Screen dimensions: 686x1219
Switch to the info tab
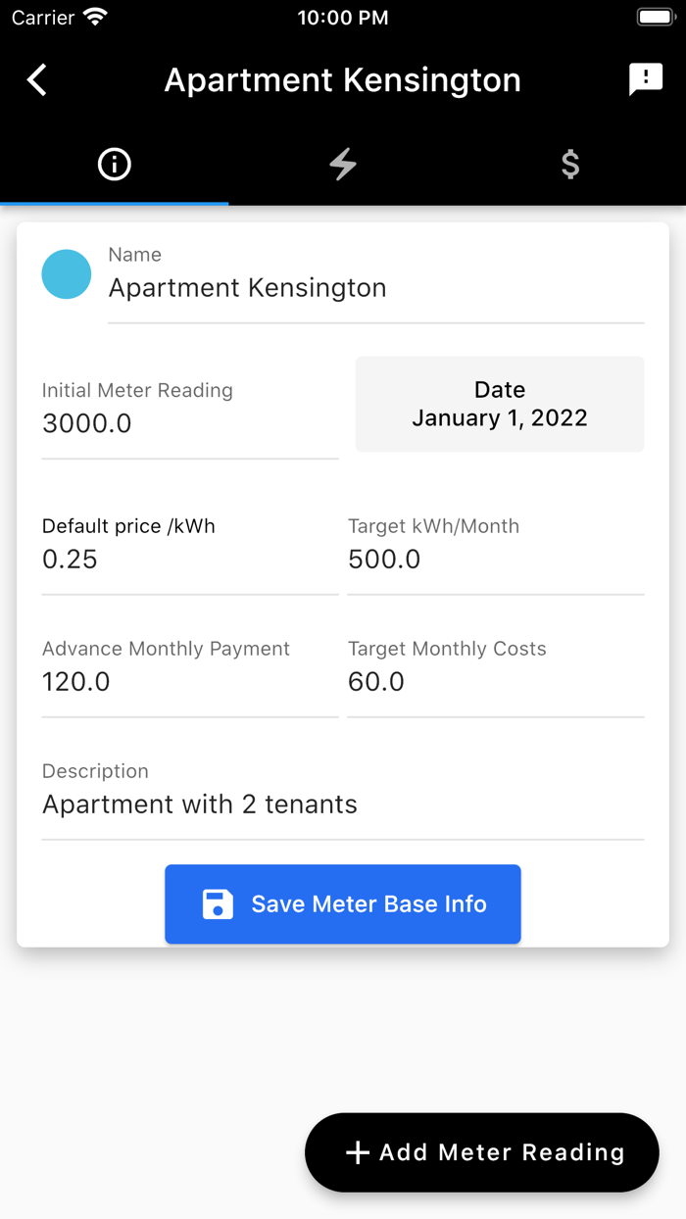point(115,165)
